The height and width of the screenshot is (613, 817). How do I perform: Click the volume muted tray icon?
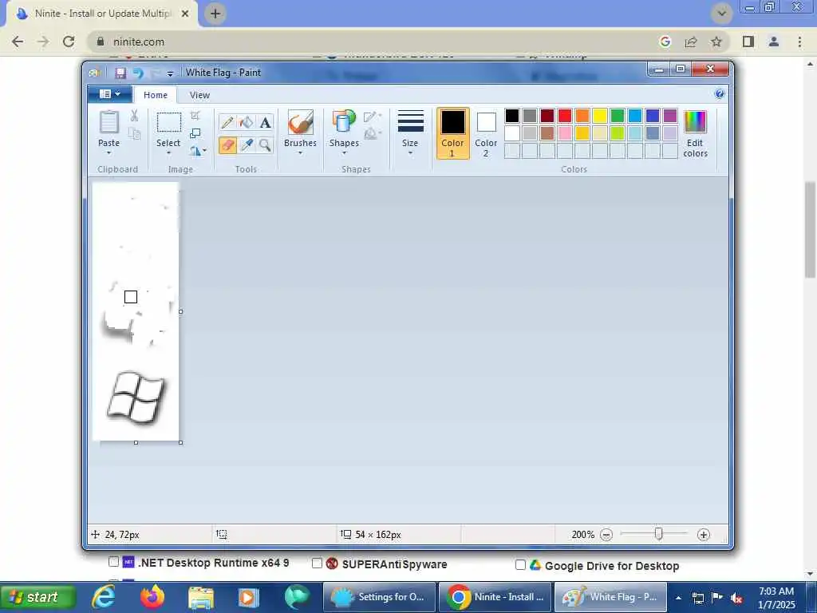coord(736,598)
